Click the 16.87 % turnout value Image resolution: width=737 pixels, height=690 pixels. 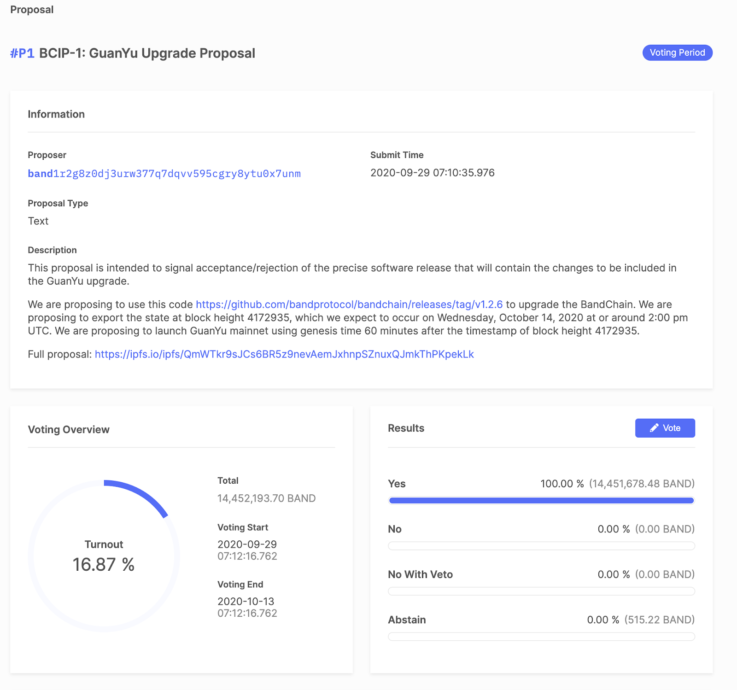pyautogui.click(x=104, y=565)
